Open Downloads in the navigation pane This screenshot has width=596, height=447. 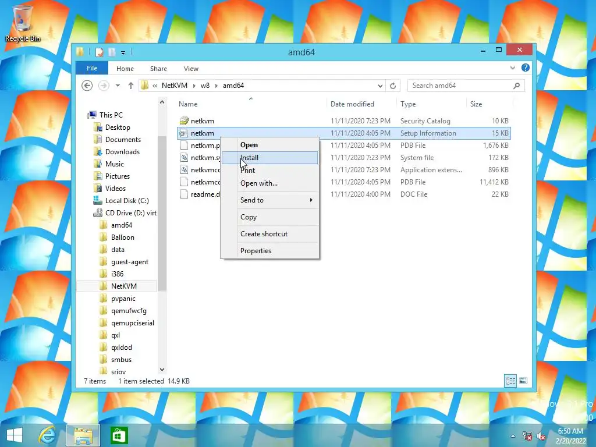tap(122, 152)
